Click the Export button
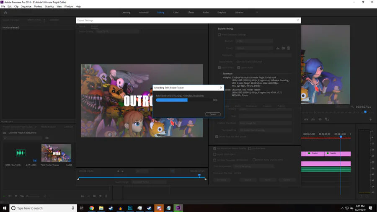 [x=267, y=180]
